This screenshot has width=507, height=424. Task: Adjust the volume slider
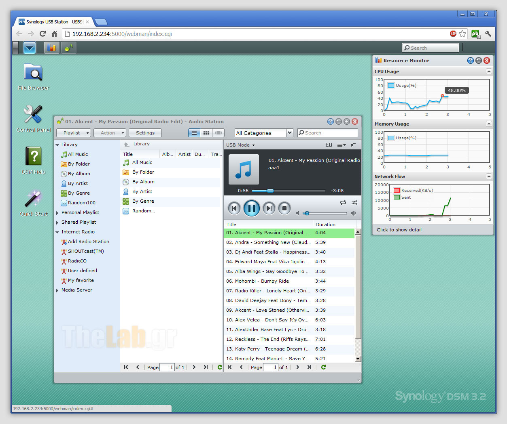[307, 213]
